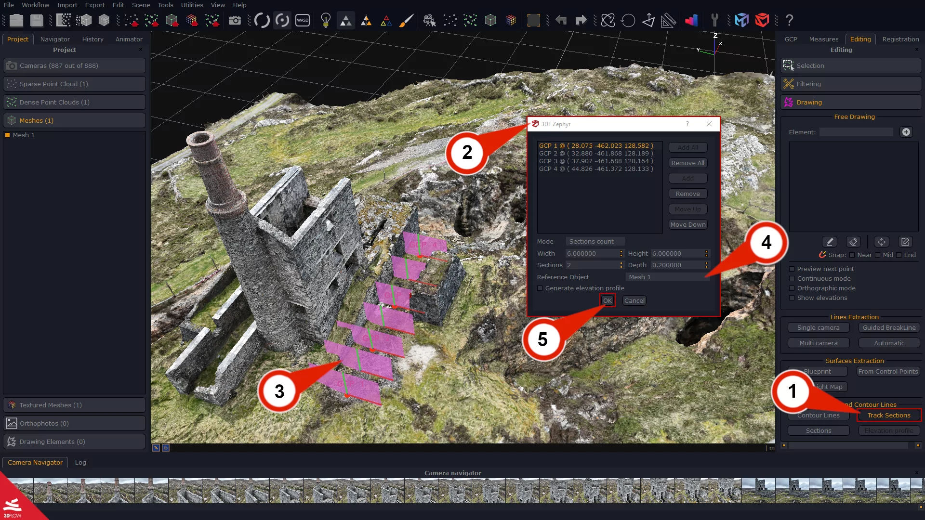Click the Move Down button
925x520 pixels.
point(688,224)
